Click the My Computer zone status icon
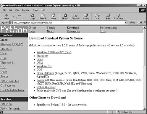The height and width of the screenshot is (114, 147). [119, 112]
